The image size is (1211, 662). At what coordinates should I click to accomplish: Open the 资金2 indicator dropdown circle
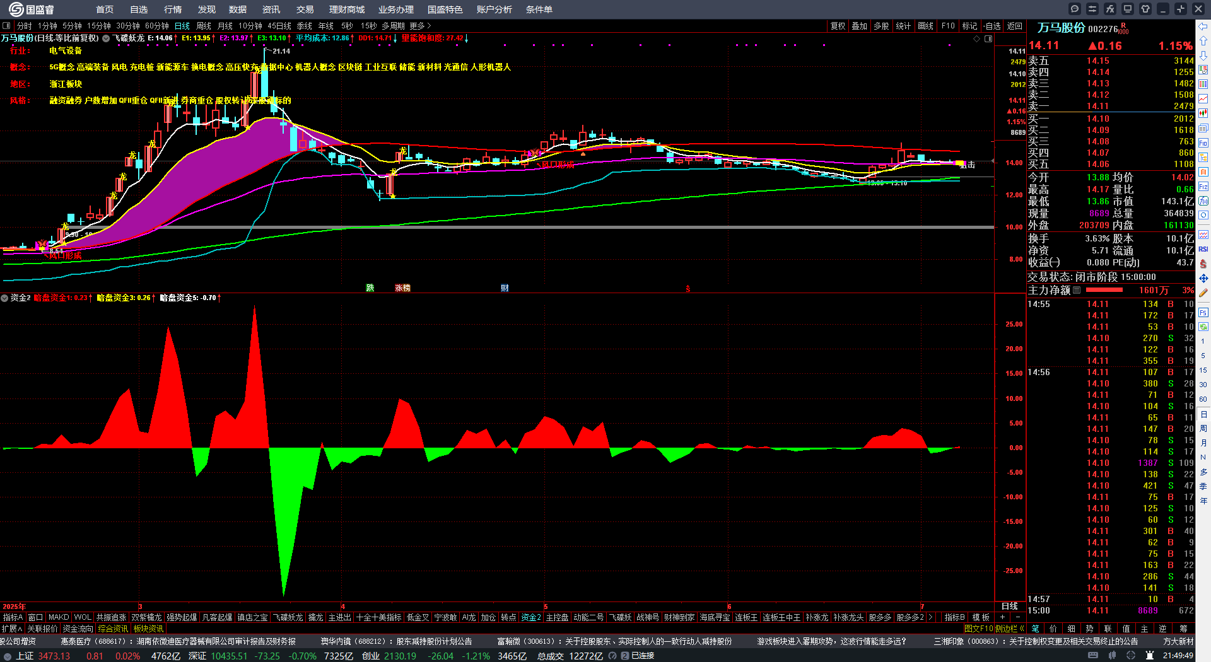pos(4,298)
